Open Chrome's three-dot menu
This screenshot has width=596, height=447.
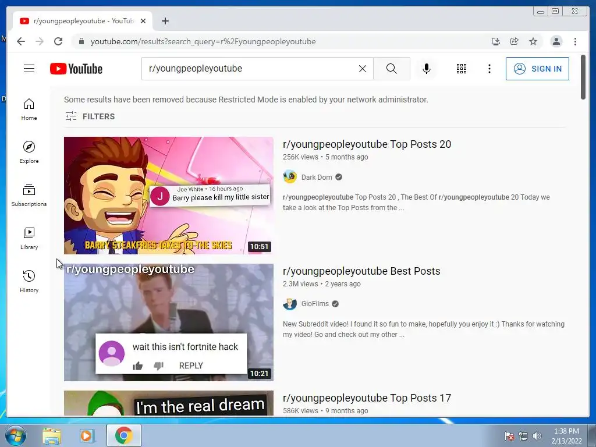pos(575,41)
